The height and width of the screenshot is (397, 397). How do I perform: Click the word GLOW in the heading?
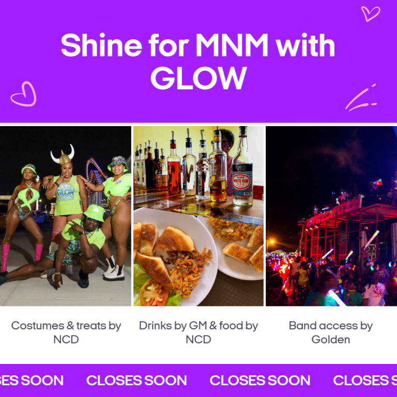pos(198,78)
